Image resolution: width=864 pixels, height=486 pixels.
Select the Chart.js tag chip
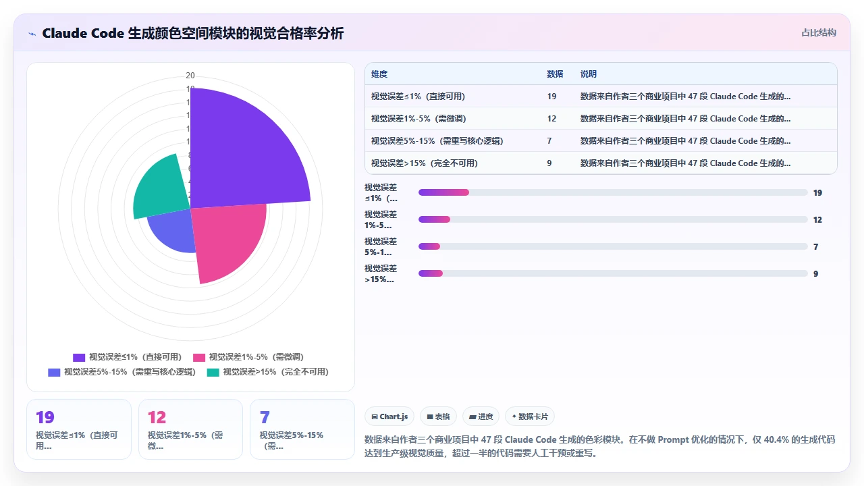390,416
